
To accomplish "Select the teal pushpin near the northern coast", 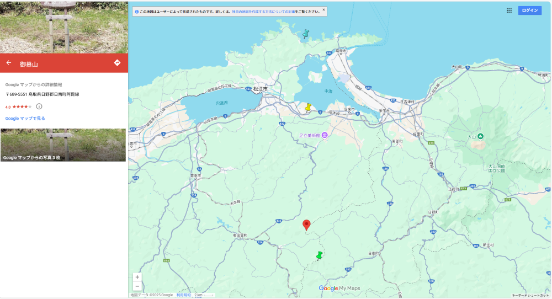I will pyautogui.click(x=306, y=34).
